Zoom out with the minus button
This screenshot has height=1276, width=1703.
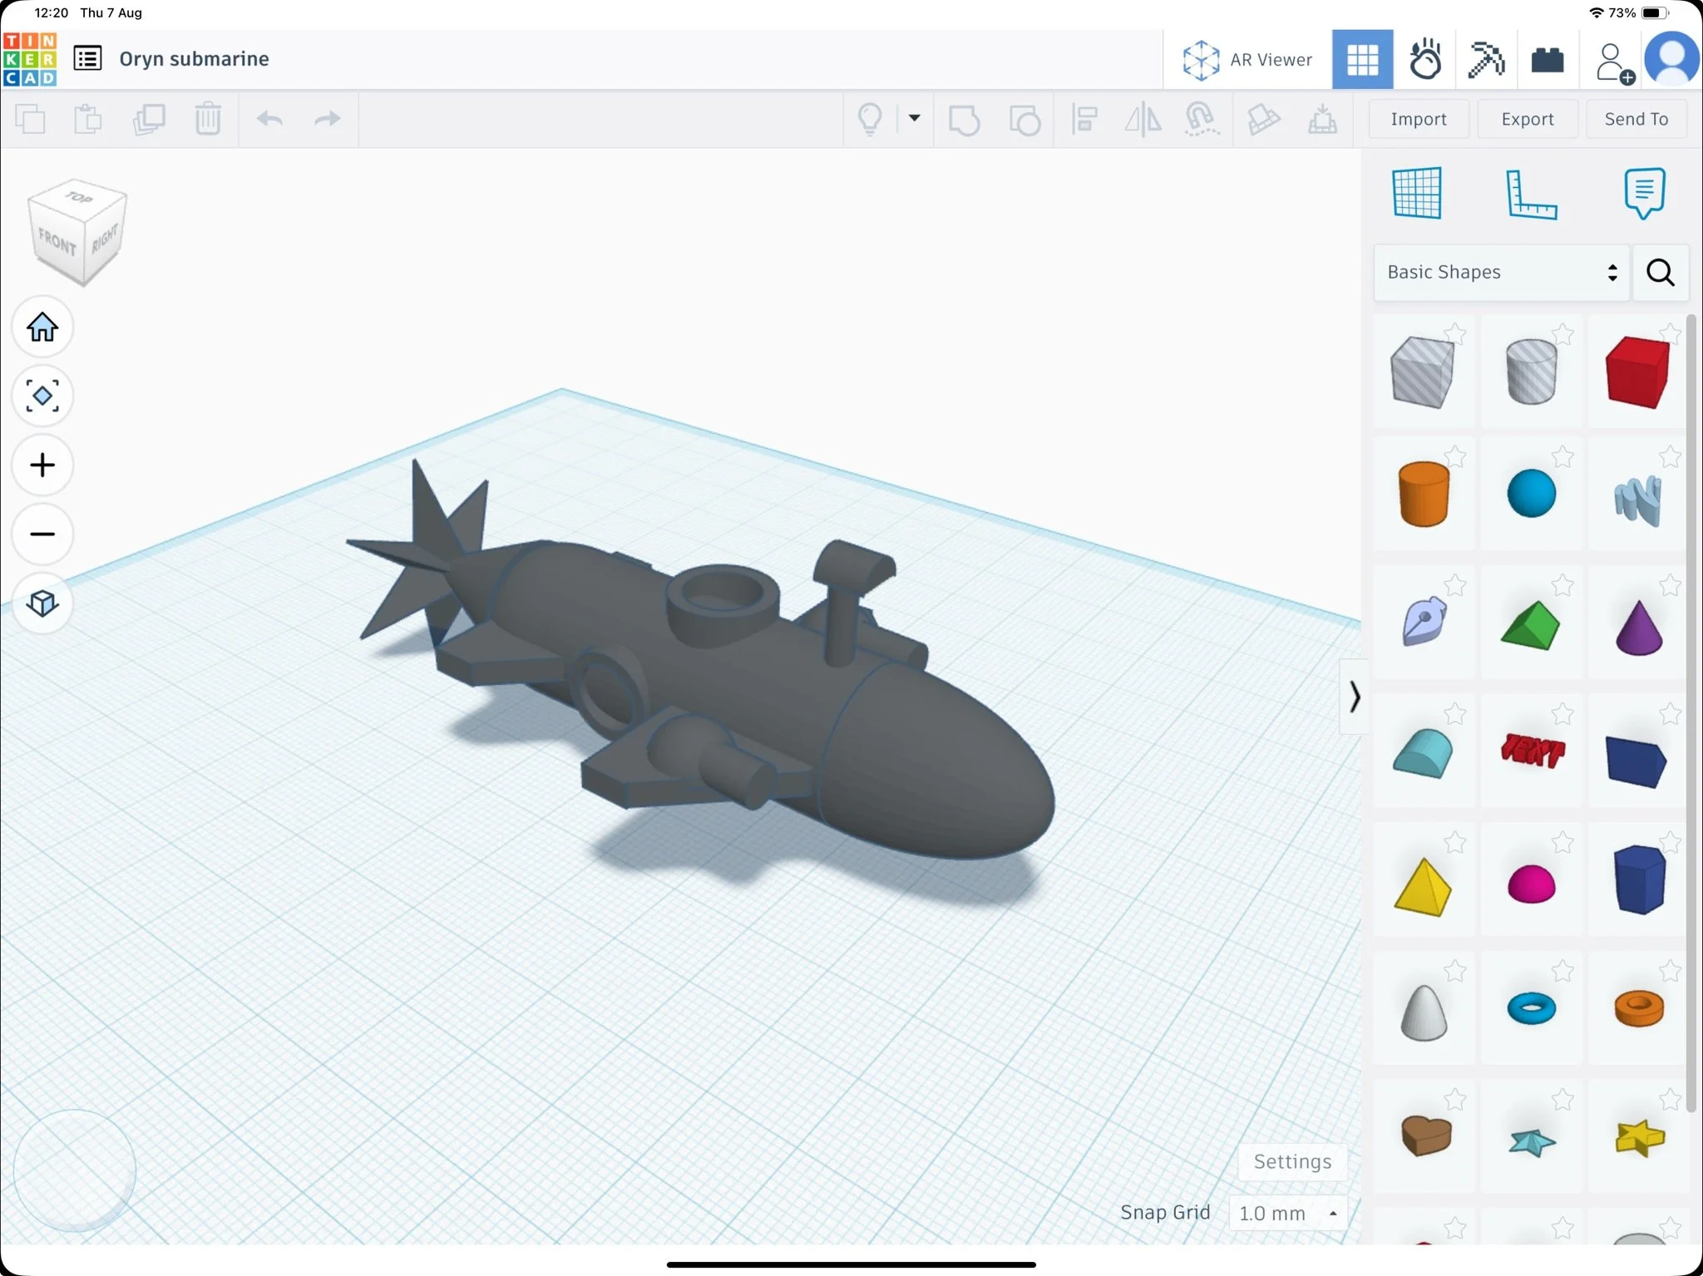(42, 534)
